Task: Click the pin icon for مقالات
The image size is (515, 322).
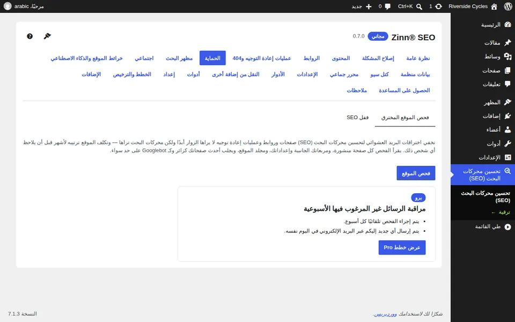Action: click(x=507, y=42)
